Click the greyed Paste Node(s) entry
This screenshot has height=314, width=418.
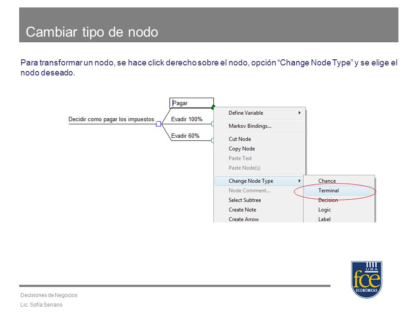pyautogui.click(x=260, y=168)
